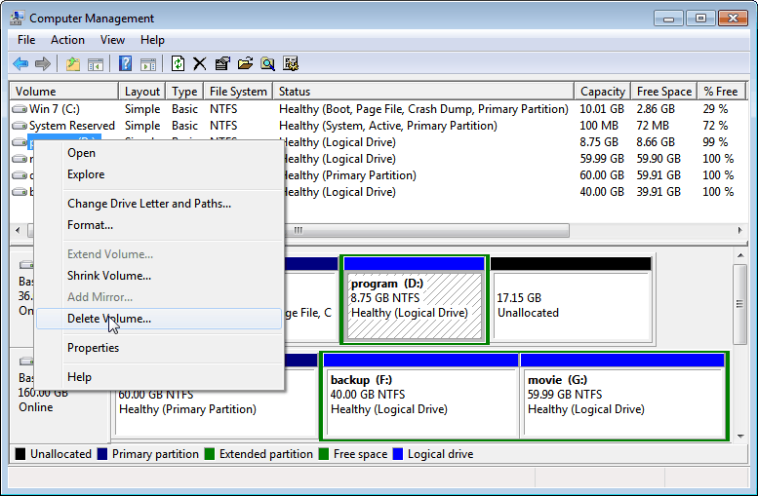Sort by the File System column header
The height and width of the screenshot is (496, 758).
[238, 92]
